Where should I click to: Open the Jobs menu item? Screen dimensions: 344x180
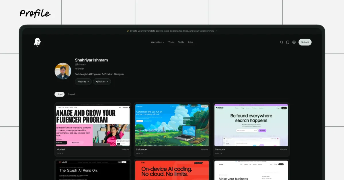pyautogui.click(x=190, y=42)
